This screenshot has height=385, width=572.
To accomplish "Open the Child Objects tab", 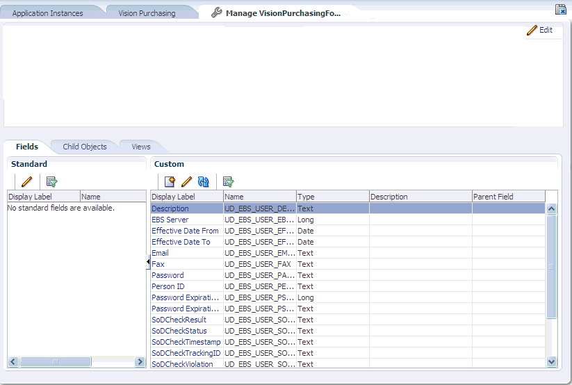I will pyautogui.click(x=85, y=147).
